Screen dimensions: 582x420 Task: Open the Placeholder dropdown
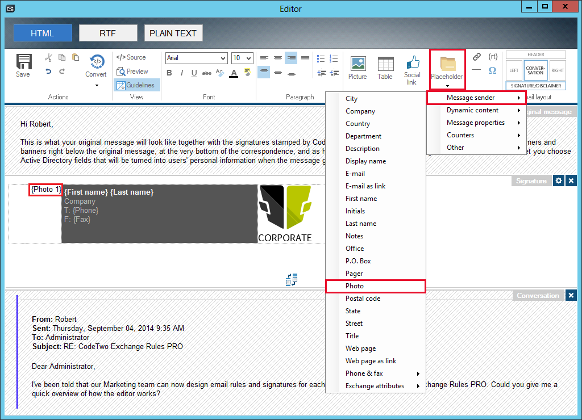(x=447, y=70)
